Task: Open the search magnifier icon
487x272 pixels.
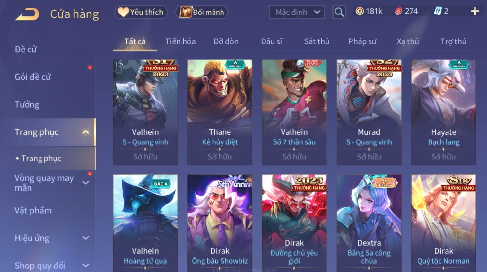Action: pyautogui.click(x=339, y=12)
